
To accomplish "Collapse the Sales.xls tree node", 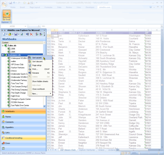I will (3, 46).
